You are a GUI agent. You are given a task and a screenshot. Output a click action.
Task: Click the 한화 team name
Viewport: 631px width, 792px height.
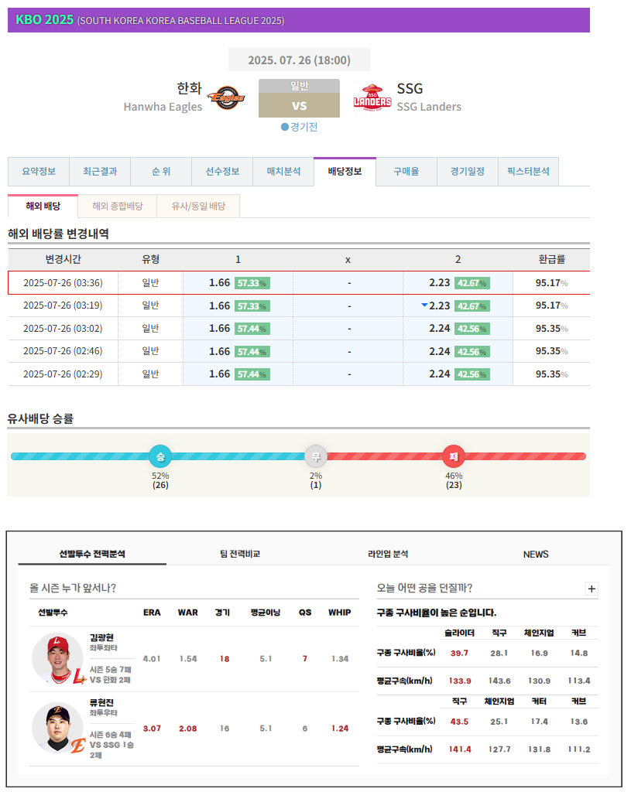point(189,88)
